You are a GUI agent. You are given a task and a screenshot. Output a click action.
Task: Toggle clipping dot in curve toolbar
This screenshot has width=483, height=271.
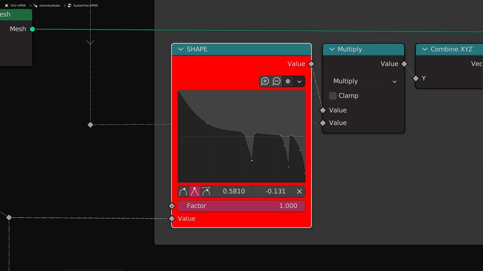pos(288,82)
